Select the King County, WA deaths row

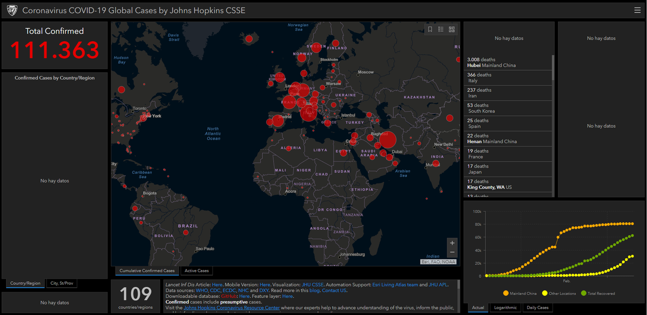point(507,184)
